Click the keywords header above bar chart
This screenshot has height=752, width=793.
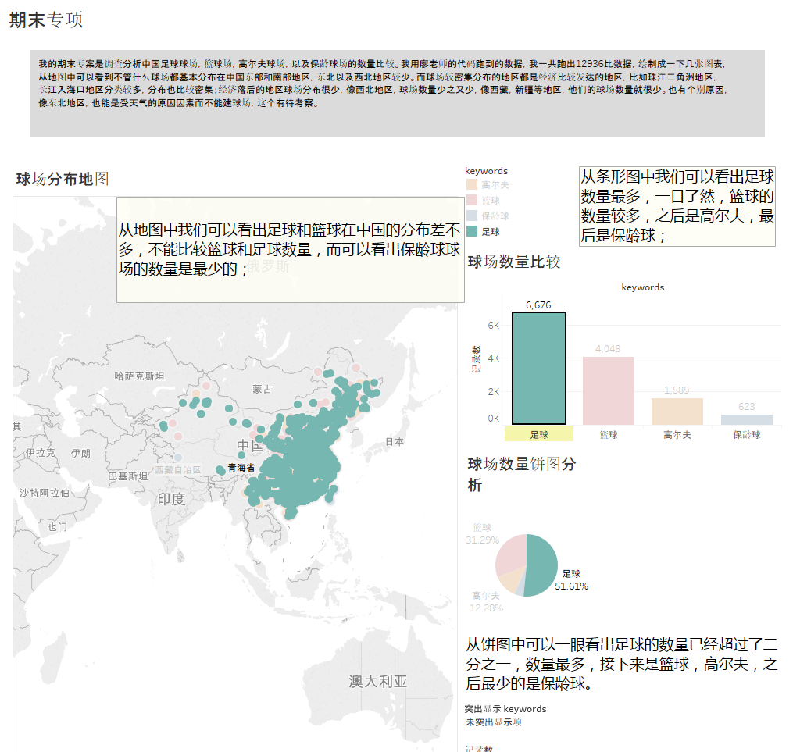643,287
